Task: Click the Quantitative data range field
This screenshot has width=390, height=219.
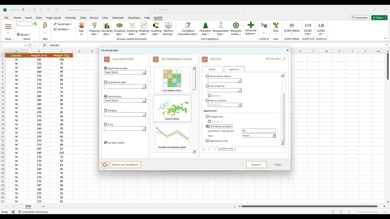Action: point(125,73)
